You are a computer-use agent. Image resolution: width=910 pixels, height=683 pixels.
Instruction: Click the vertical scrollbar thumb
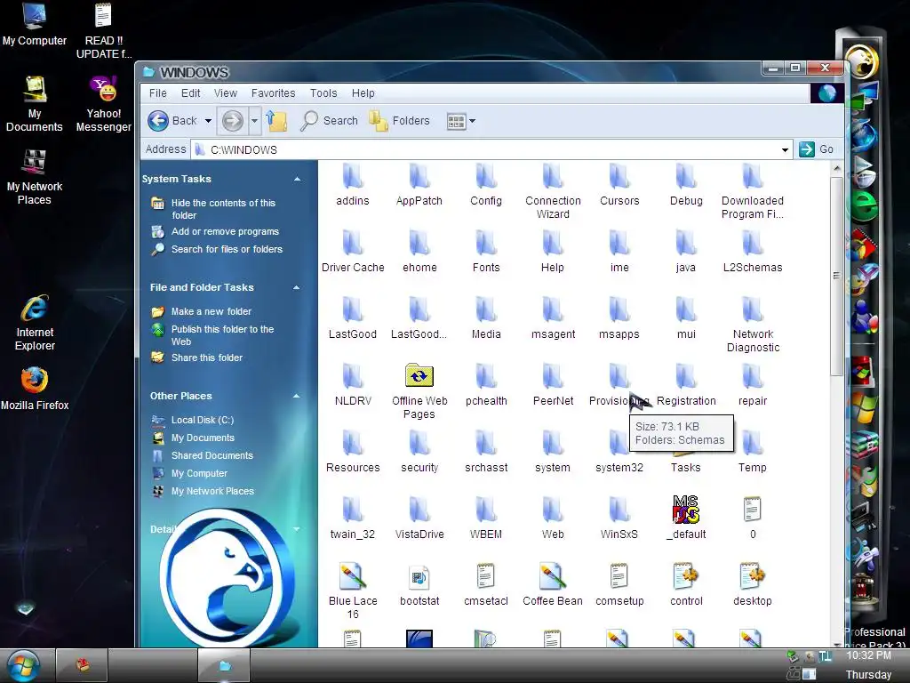[836, 276]
